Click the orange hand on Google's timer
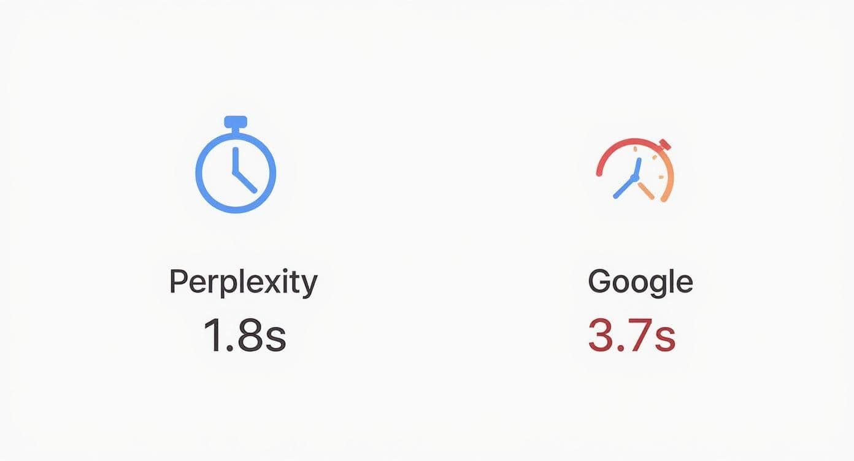Image resolution: width=854 pixels, height=461 pixels. pos(645,191)
